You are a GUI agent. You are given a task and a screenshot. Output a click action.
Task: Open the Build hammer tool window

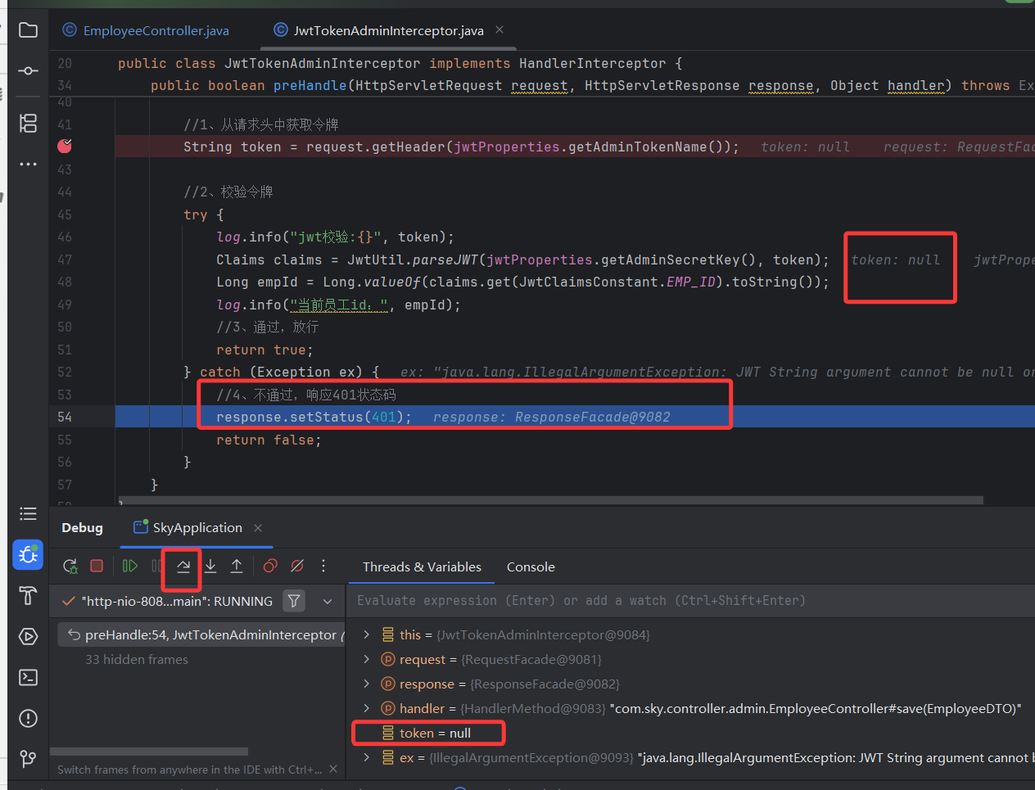click(x=28, y=595)
